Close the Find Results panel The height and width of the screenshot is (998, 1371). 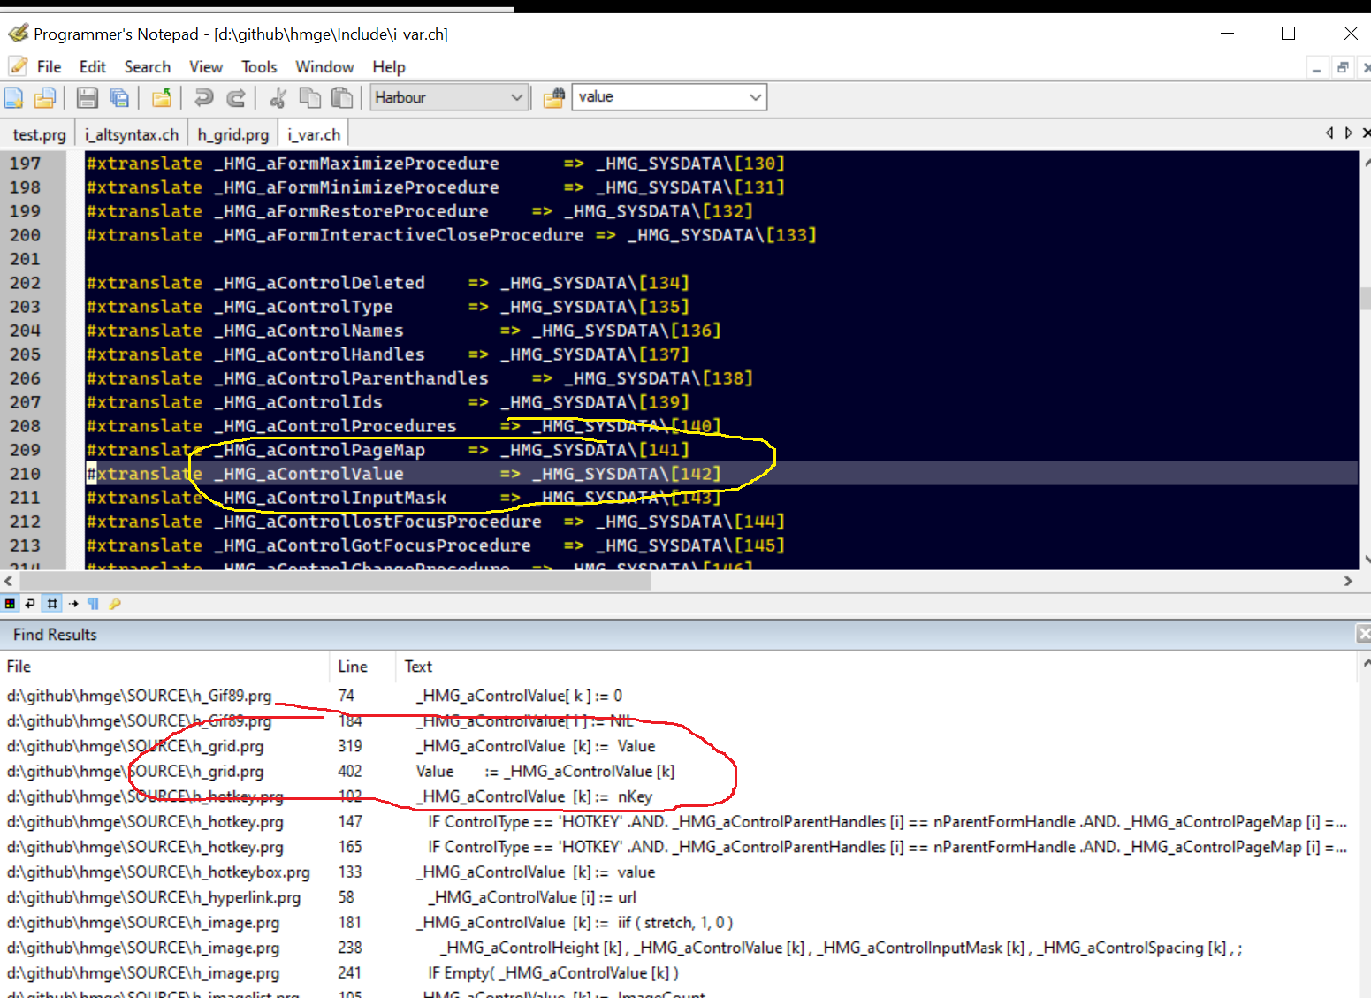click(x=1364, y=634)
